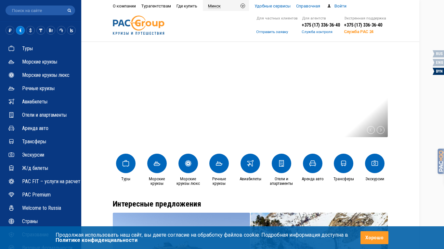Open the Минск city dropdown
The image size is (444, 249).
(226, 6)
